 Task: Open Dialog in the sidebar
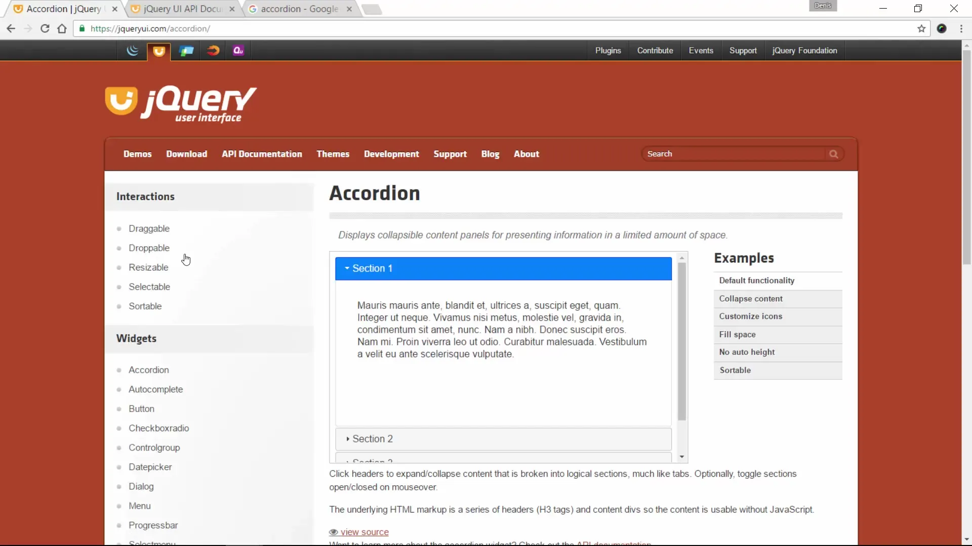click(x=141, y=486)
